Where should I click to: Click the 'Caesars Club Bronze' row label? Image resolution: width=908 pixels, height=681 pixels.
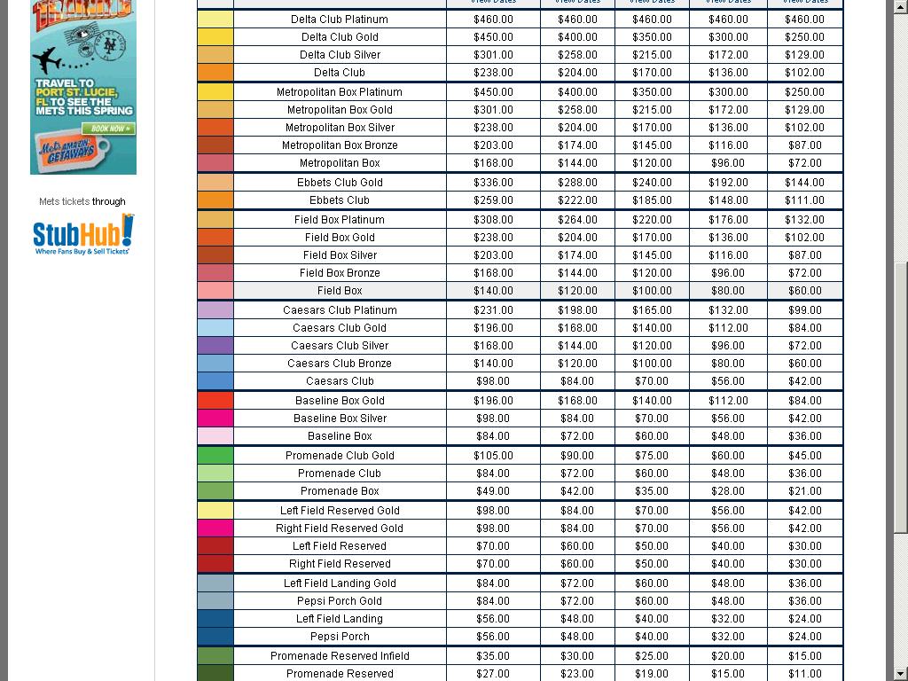(x=340, y=363)
